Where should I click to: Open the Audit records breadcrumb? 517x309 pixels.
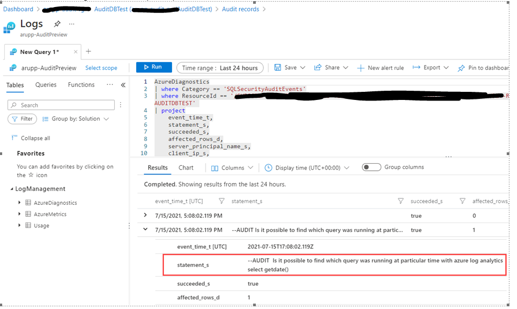pos(240,9)
